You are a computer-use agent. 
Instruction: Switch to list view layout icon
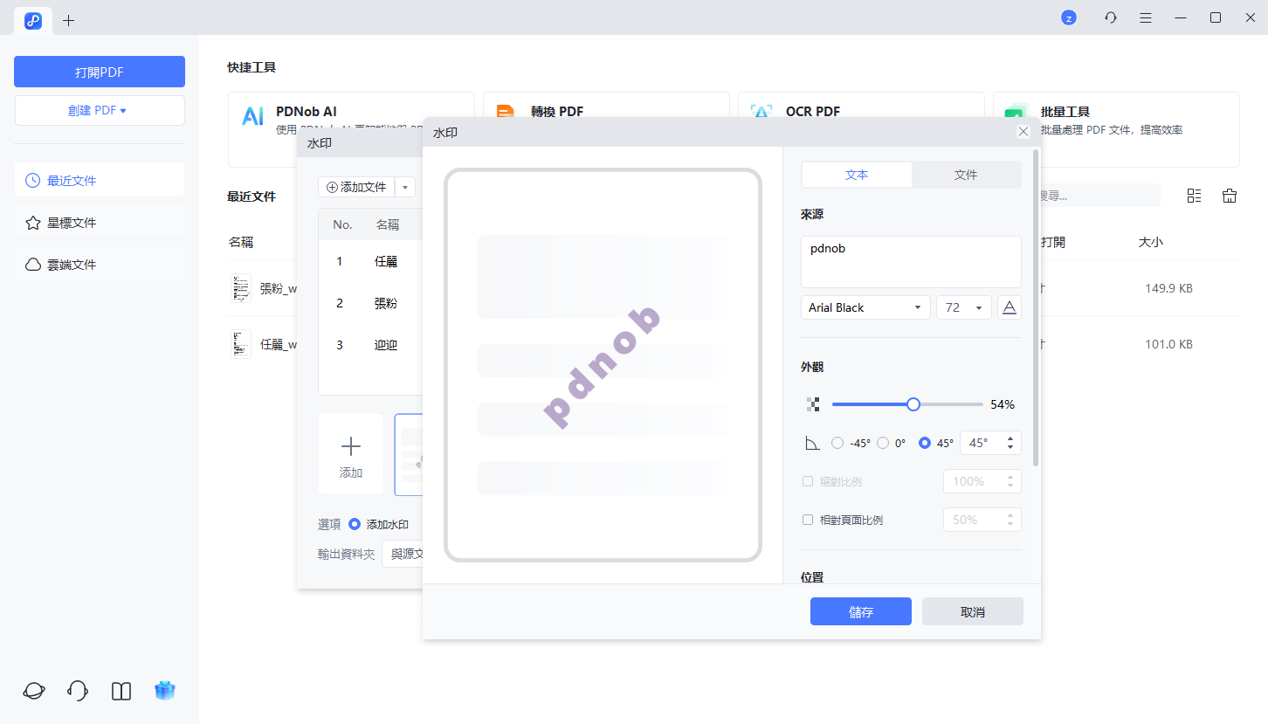click(x=1194, y=196)
